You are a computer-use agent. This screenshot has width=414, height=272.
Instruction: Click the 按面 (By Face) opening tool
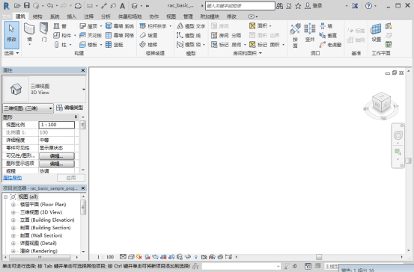(x=295, y=36)
